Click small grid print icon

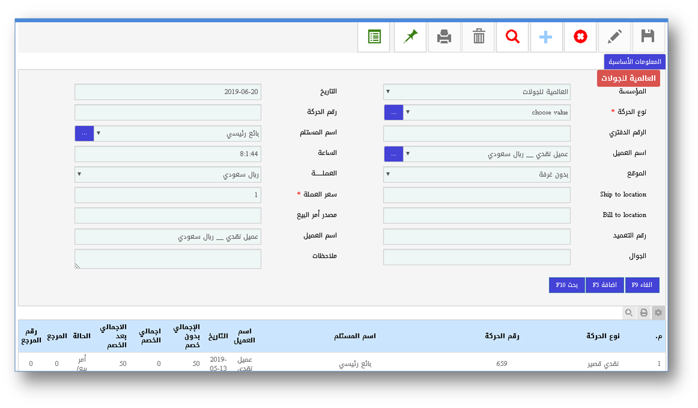coord(643,312)
